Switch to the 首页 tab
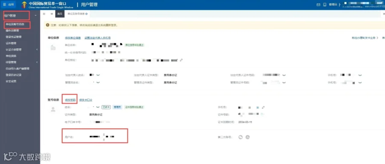 pos(59,14)
